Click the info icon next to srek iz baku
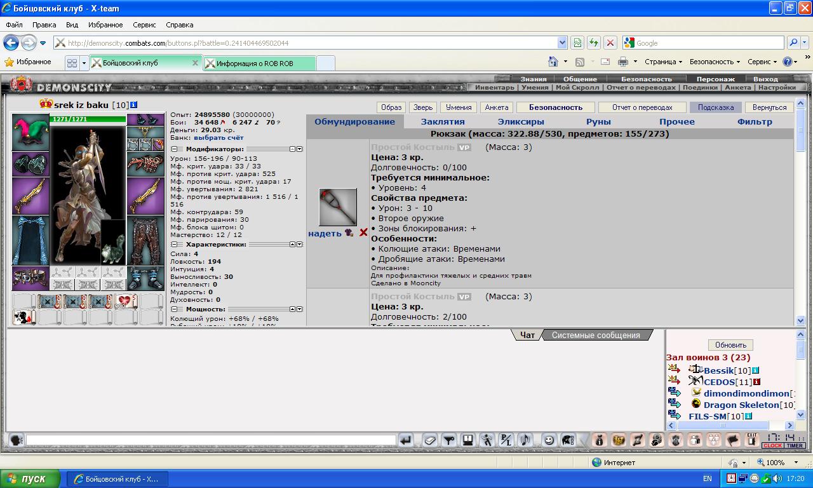 coord(133,105)
